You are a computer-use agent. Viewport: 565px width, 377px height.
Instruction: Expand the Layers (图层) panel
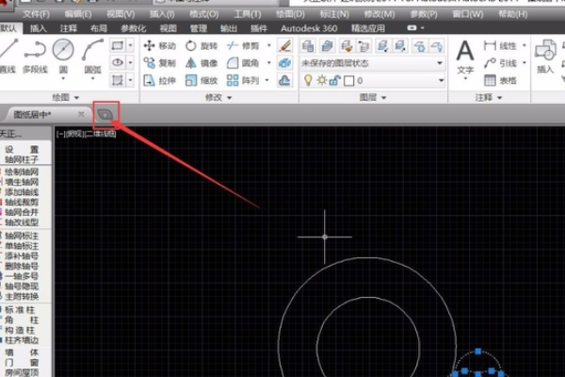(x=373, y=97)
